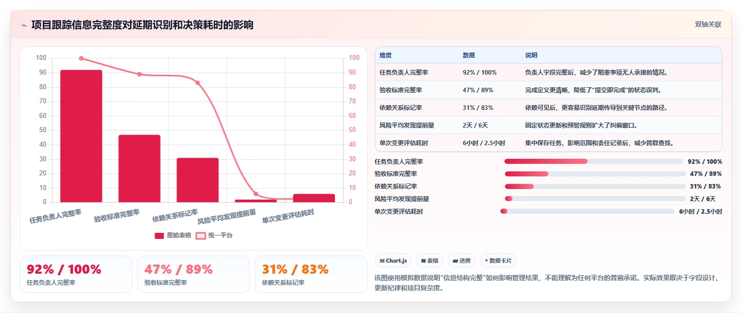This screenshot has width=742, height=313.
Task: Open the 92% / 100% summary card
Action: pos(76,274)
